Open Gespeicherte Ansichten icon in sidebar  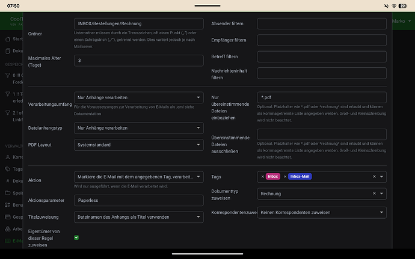click(x=8, y=217)
